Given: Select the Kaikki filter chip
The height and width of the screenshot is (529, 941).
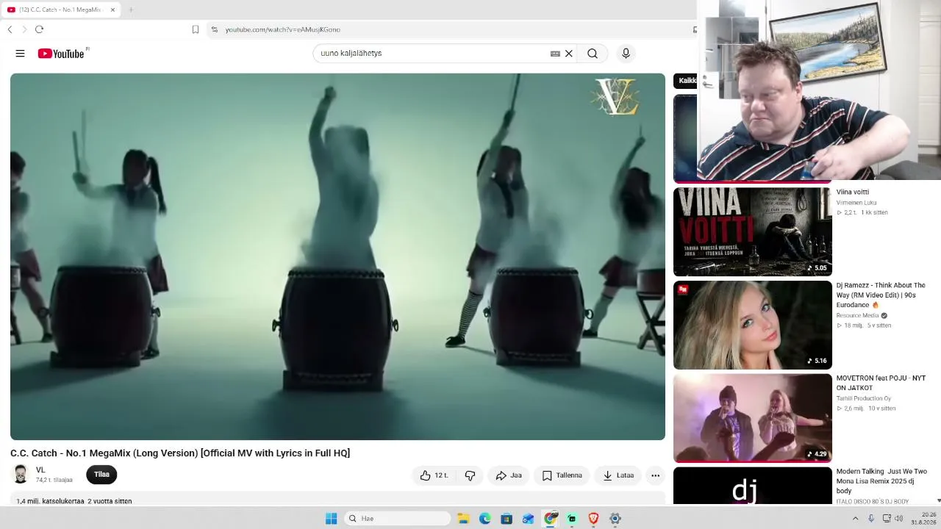Looking at the screenshot, I should pos(685,81).
